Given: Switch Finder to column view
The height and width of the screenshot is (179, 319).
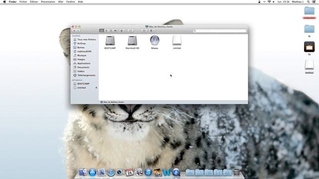Looking at the screenshot, I should [111, 31].
